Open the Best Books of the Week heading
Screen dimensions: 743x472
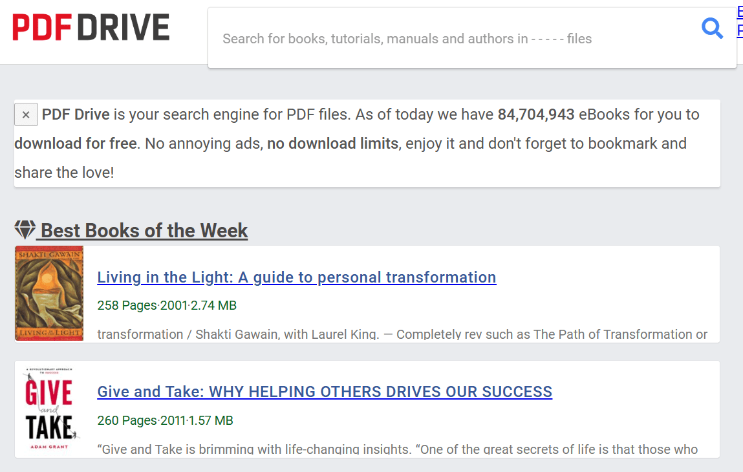144,231
